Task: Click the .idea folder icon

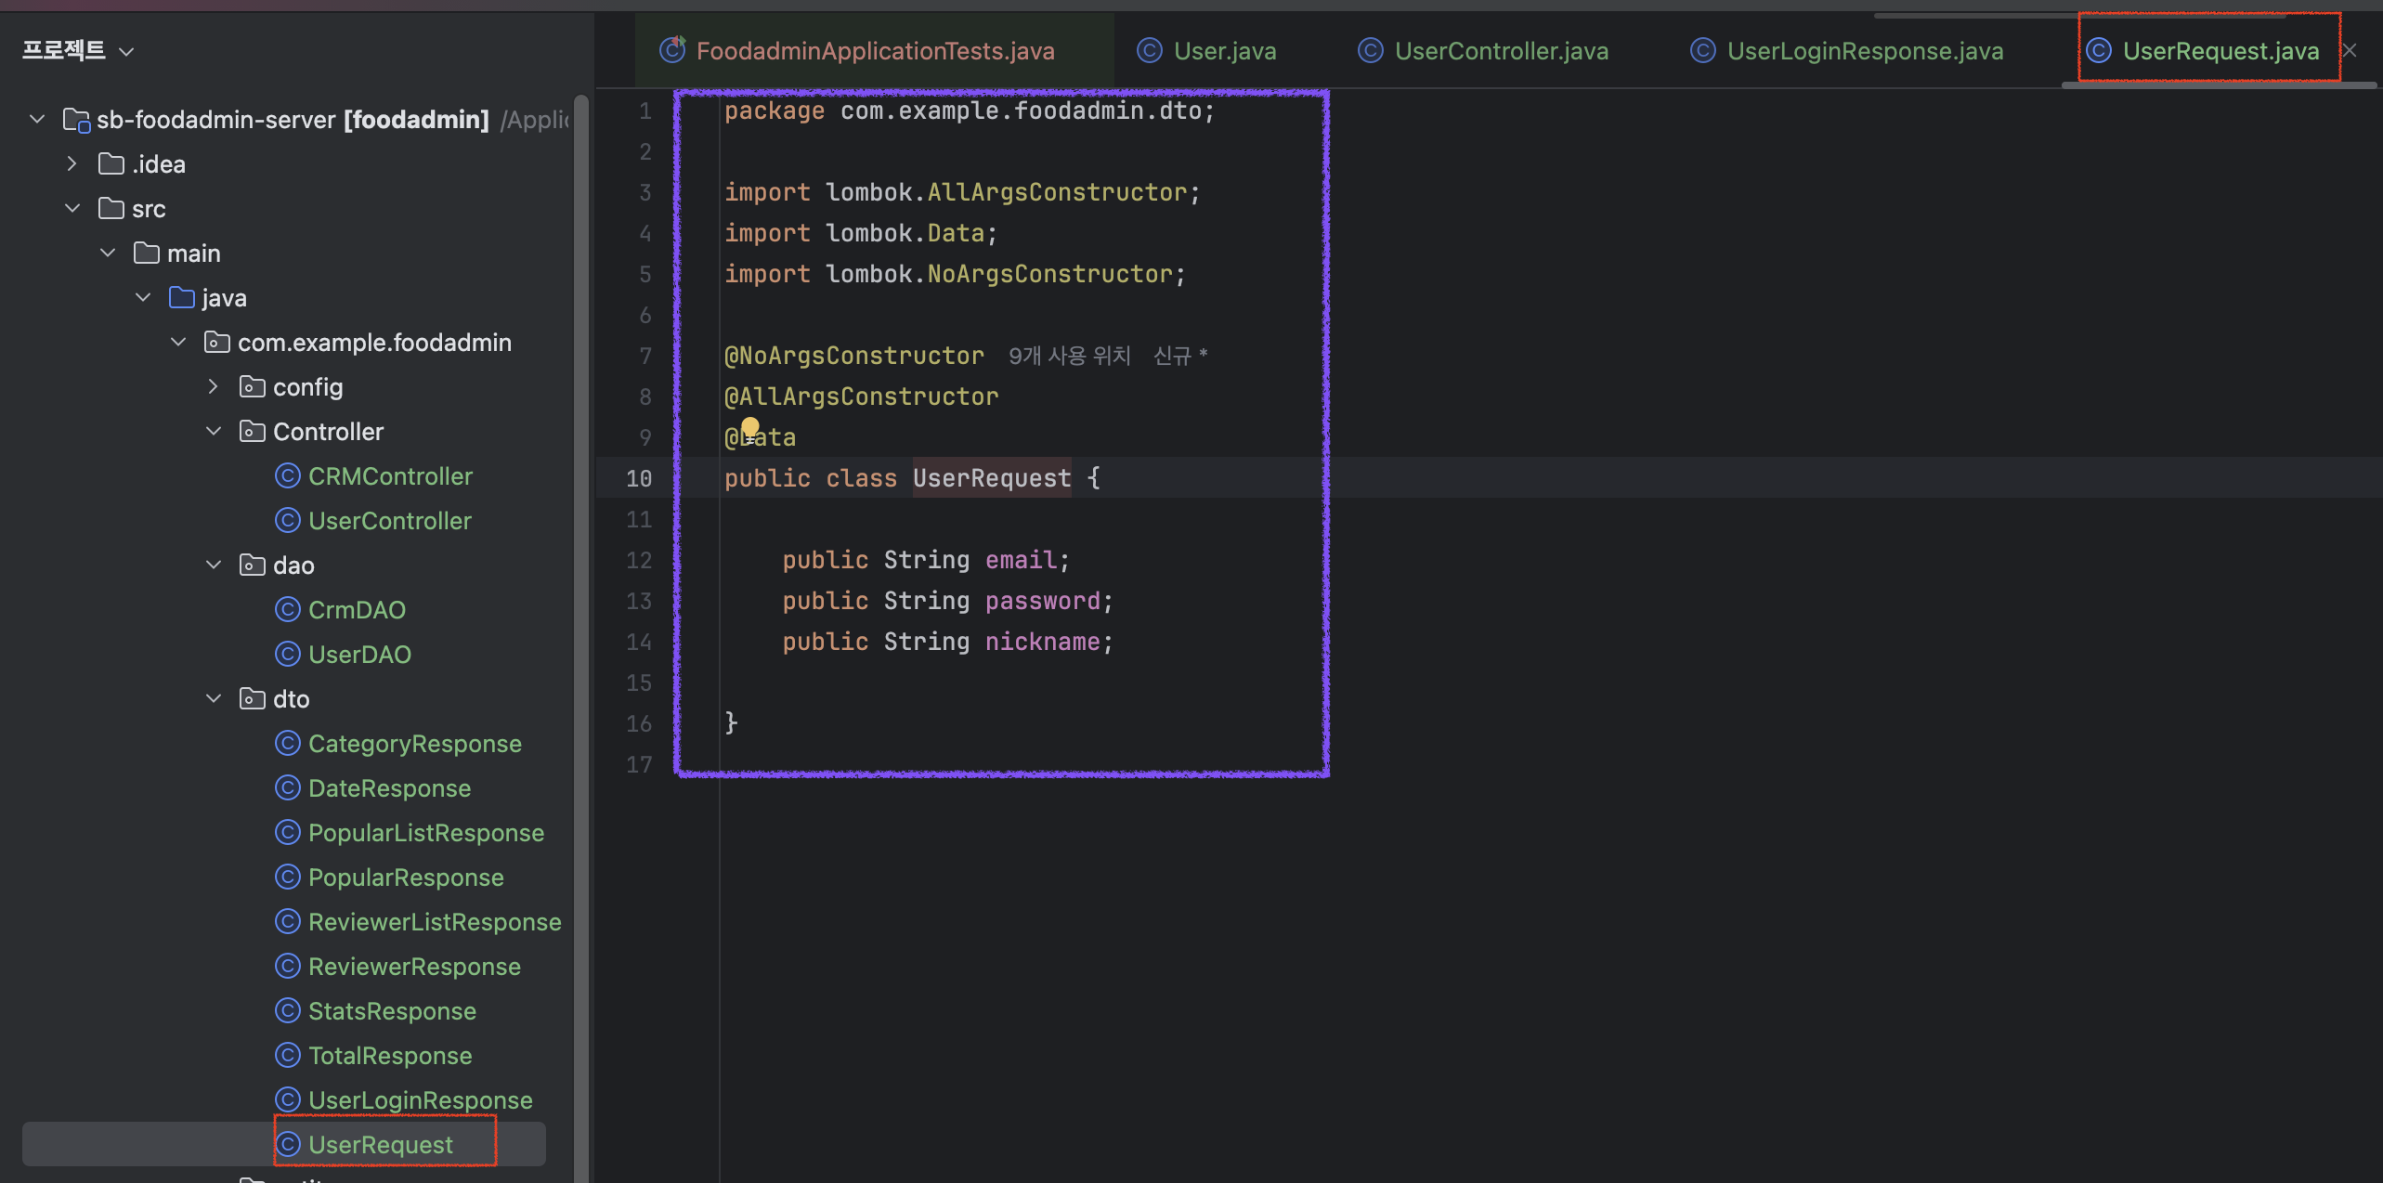Action: [111, 163]
